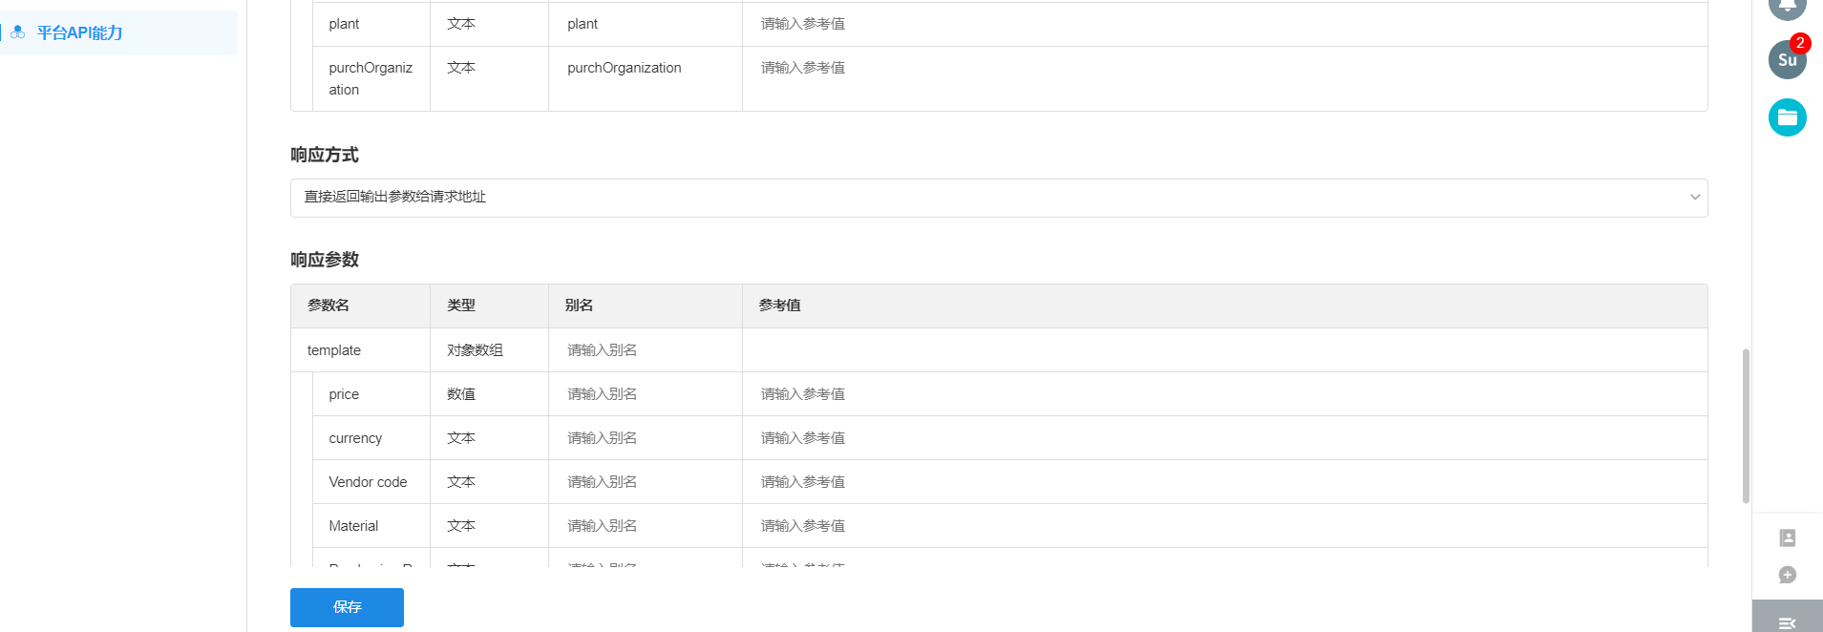The width and height of the screenshot is (1823, 632).
Task: Open the teal folder icon
Action: pos(1787,117)
